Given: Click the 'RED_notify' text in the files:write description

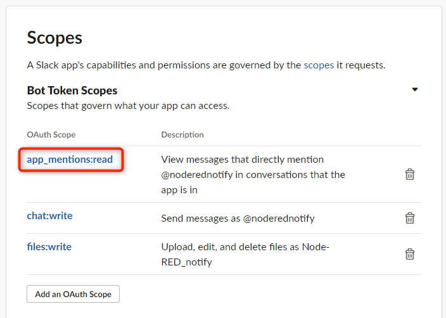Looking at the screenshot, I should tap(187, 262).
